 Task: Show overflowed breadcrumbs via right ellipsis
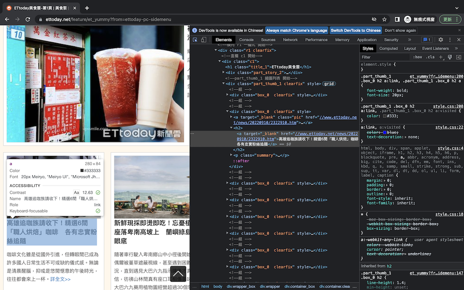coord(354,286)
